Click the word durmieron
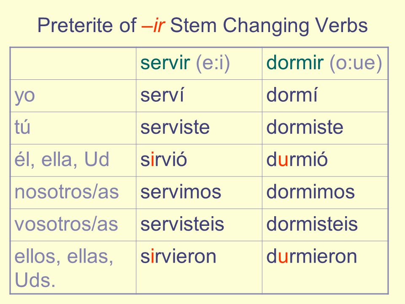 point(312,256)
